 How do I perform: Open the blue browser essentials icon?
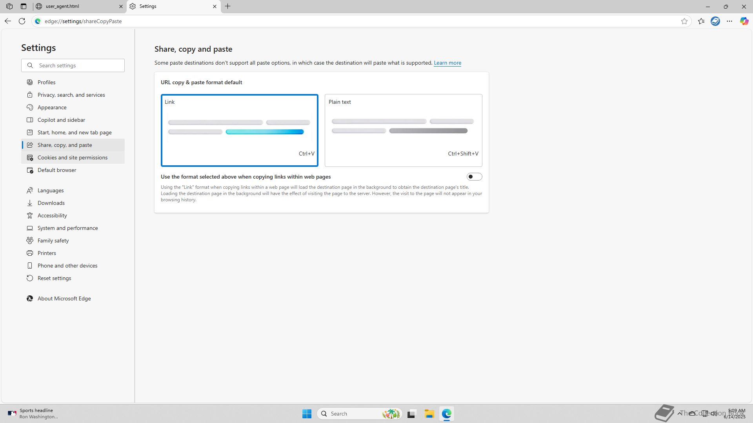715,21
